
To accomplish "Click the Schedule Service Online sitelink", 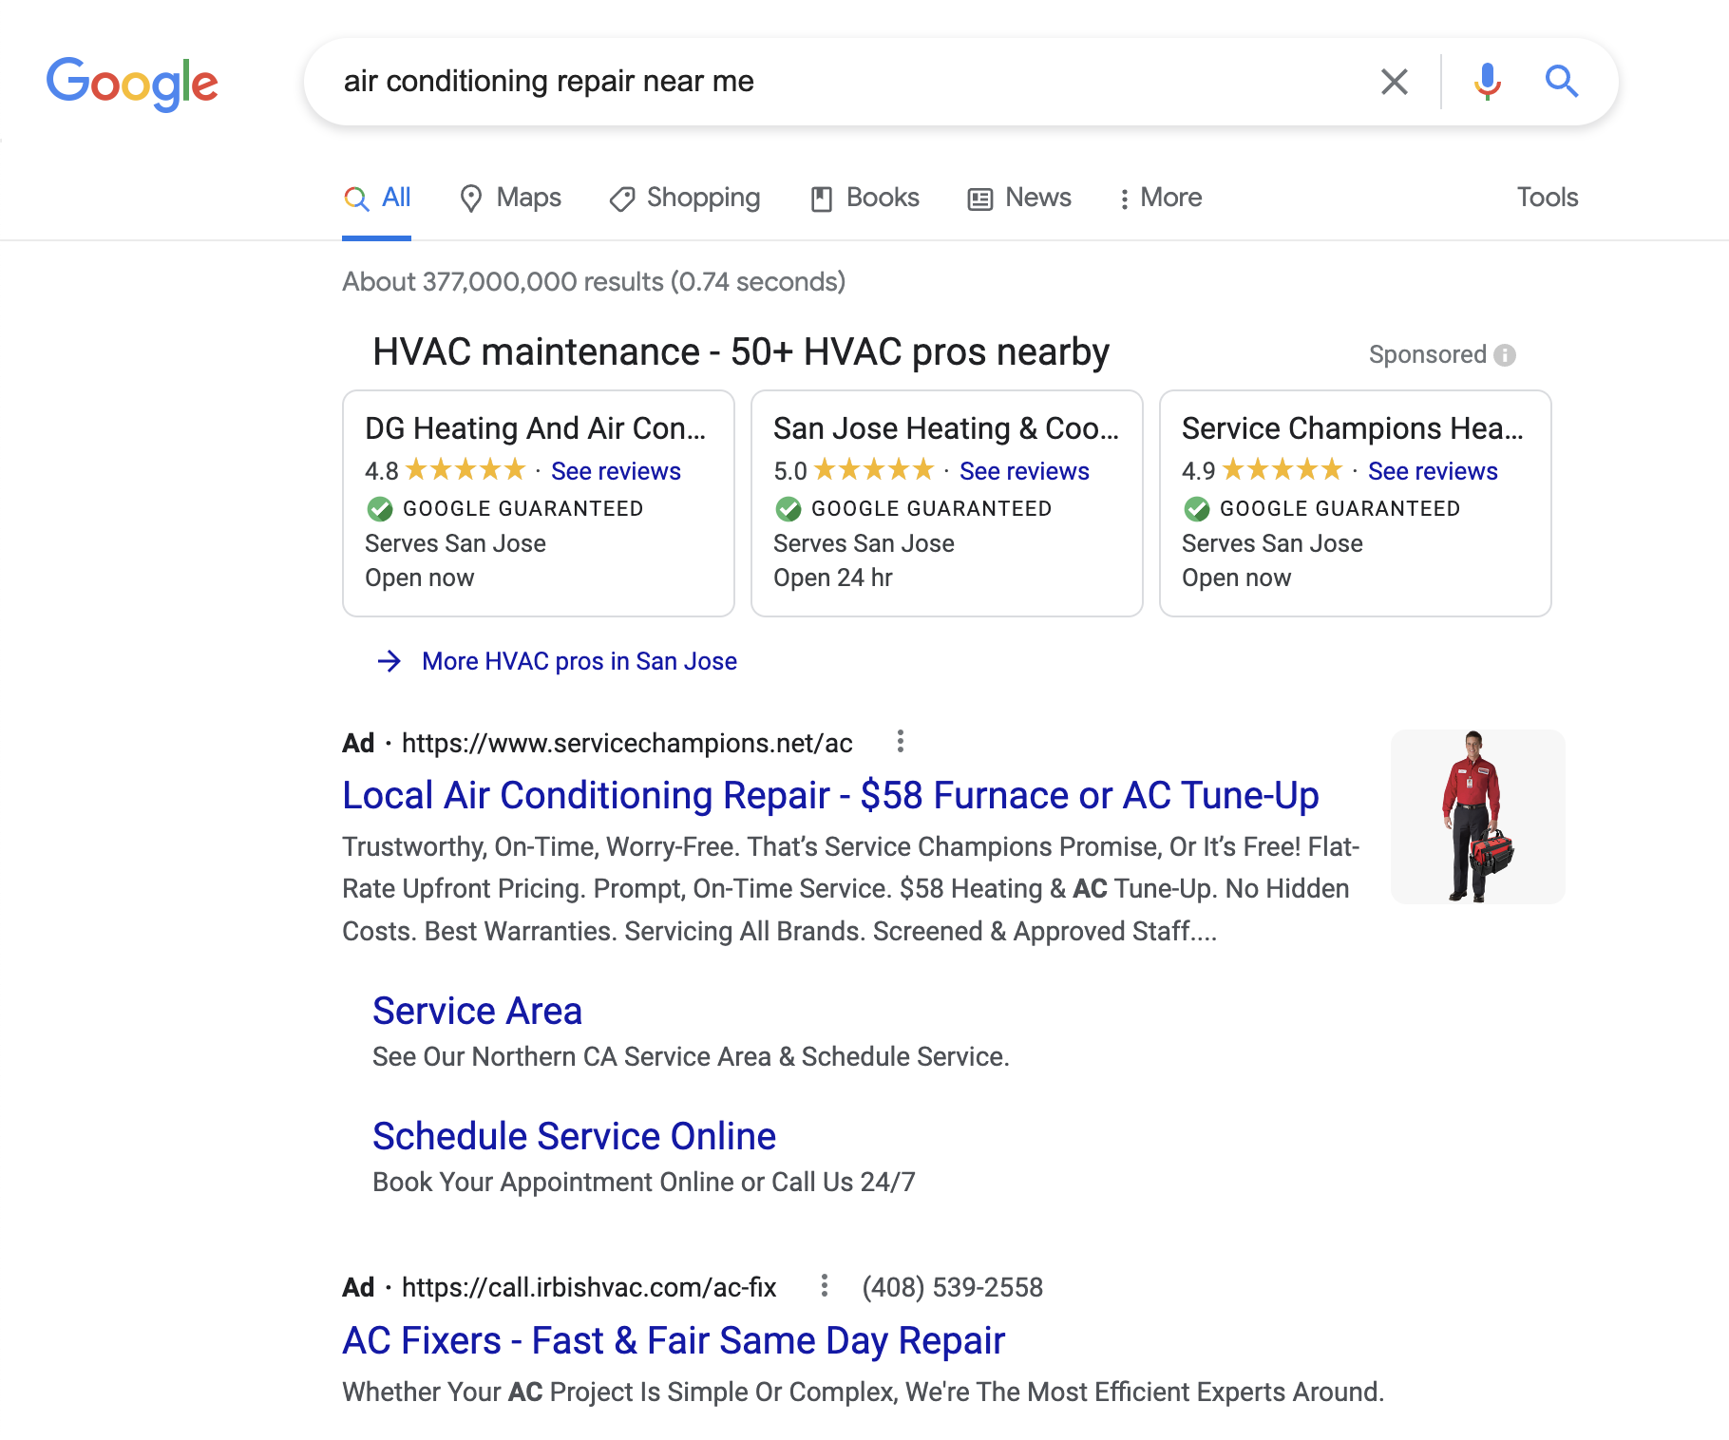I will point(573,1136).
